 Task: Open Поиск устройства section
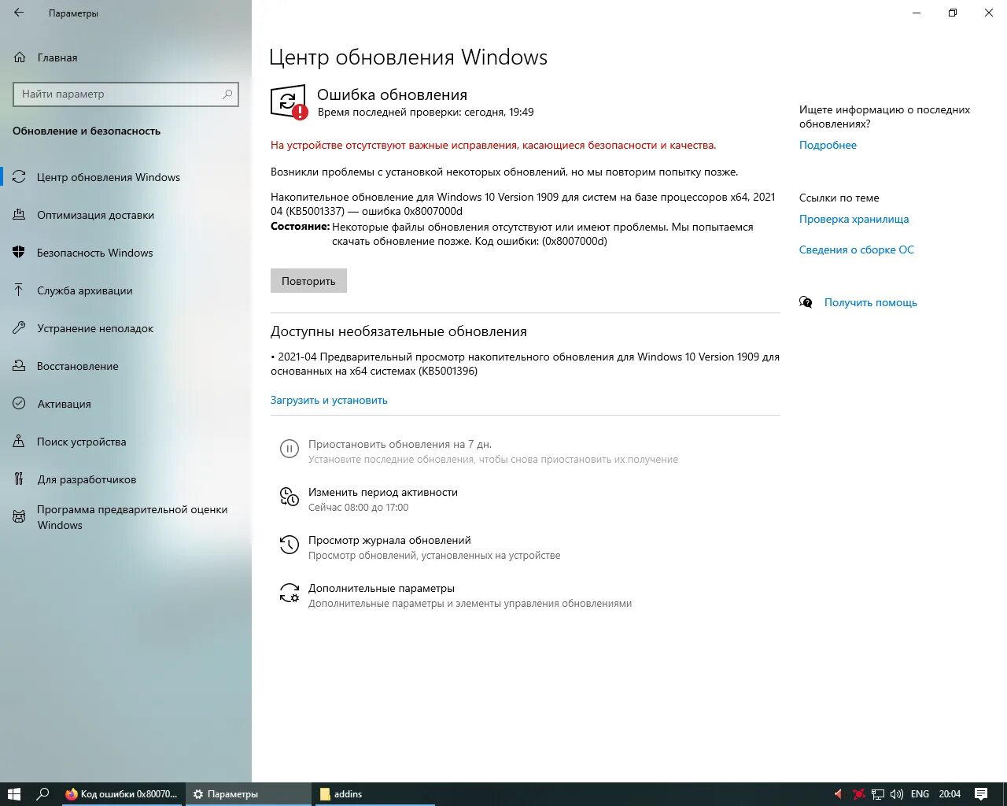point(81,442)
